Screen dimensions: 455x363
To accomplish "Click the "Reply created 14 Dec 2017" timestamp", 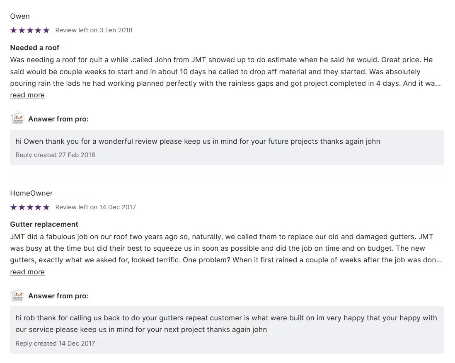I will pyautogui.click(x=56, y=344).
